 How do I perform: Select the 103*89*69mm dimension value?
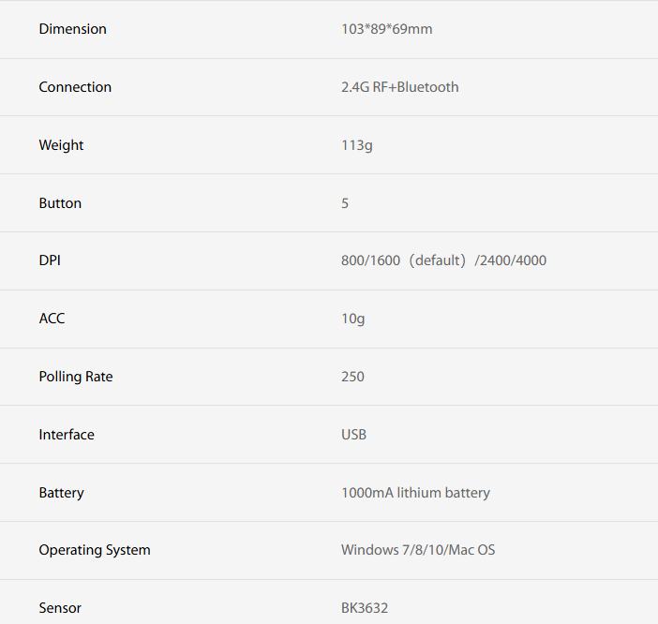click(x=386, y=29)
